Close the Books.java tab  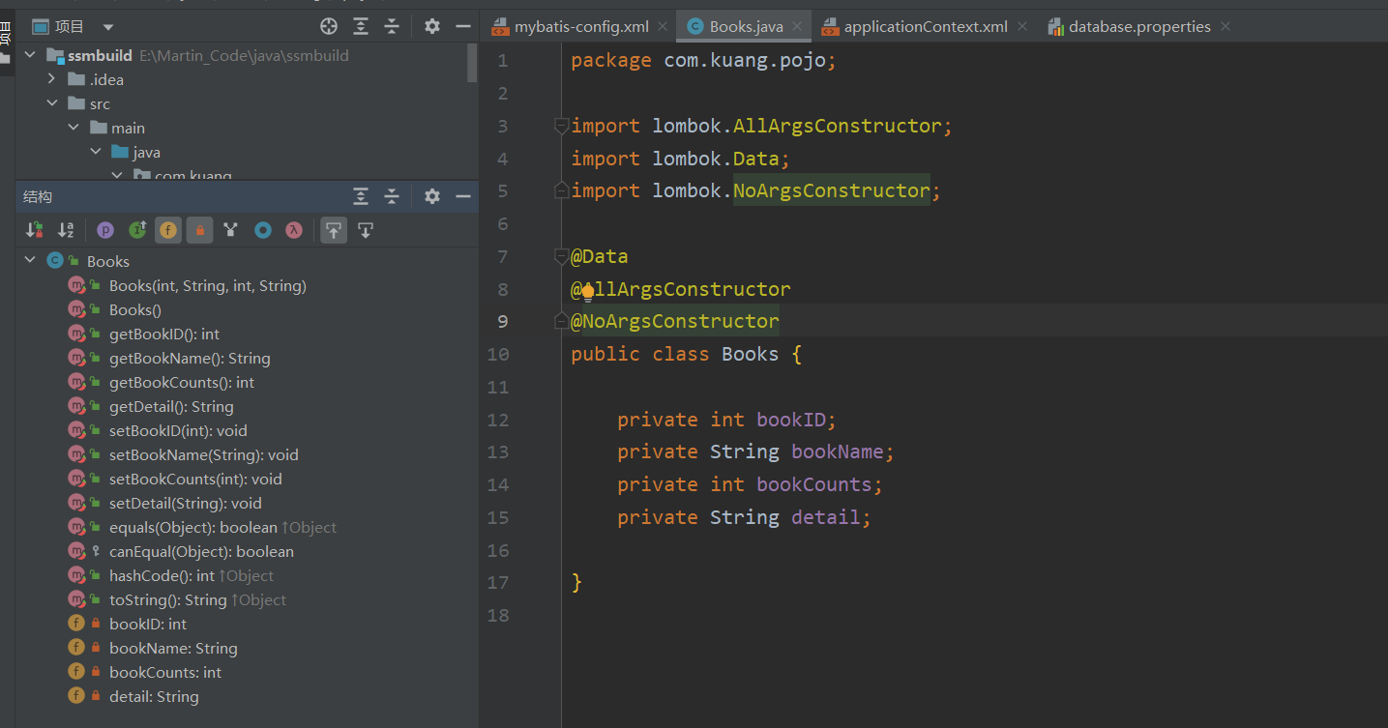pos(798,26)
